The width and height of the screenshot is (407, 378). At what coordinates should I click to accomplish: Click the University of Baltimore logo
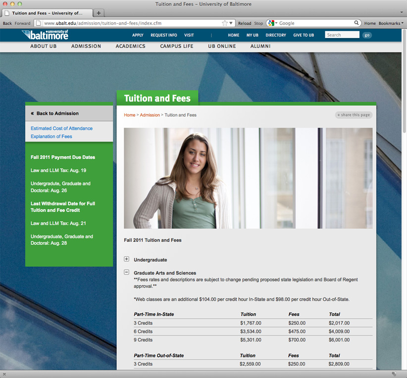point(45,35)
